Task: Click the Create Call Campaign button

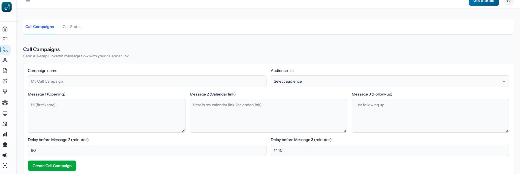Action: pos(52,166)
